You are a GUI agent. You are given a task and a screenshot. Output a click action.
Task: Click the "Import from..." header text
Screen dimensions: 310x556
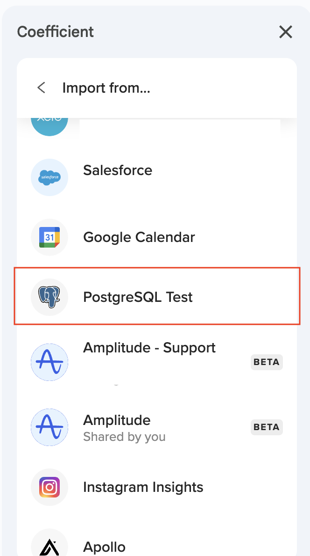pos(106,88)
